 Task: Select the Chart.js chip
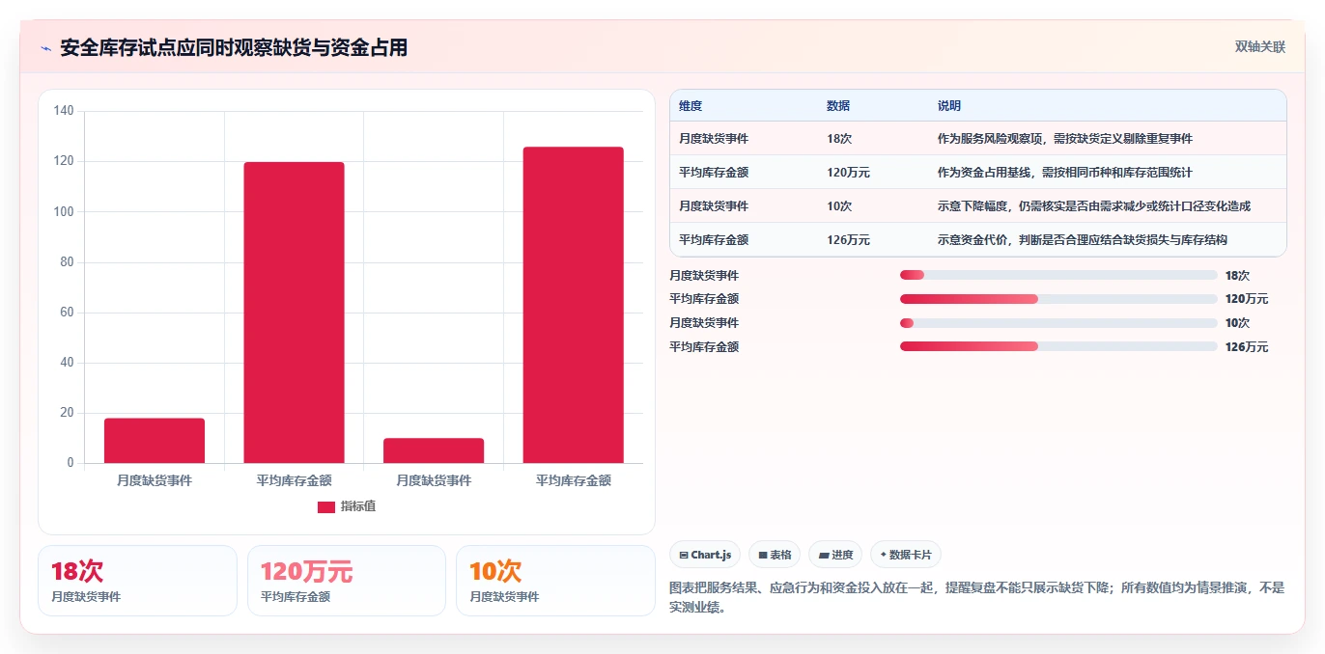tap(706, 555)
